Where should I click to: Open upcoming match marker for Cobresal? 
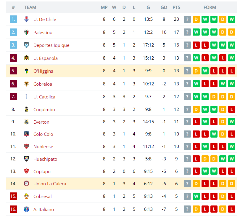(x=187, y=196)
